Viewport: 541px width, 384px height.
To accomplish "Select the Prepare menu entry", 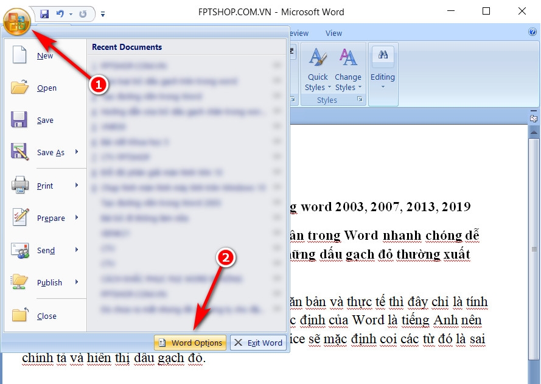I will point(51,218).
